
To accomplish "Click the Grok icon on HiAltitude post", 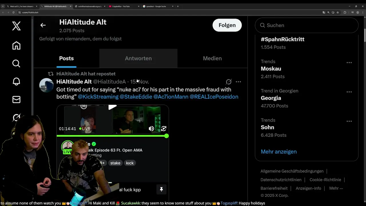I will [x=228, y=82].
